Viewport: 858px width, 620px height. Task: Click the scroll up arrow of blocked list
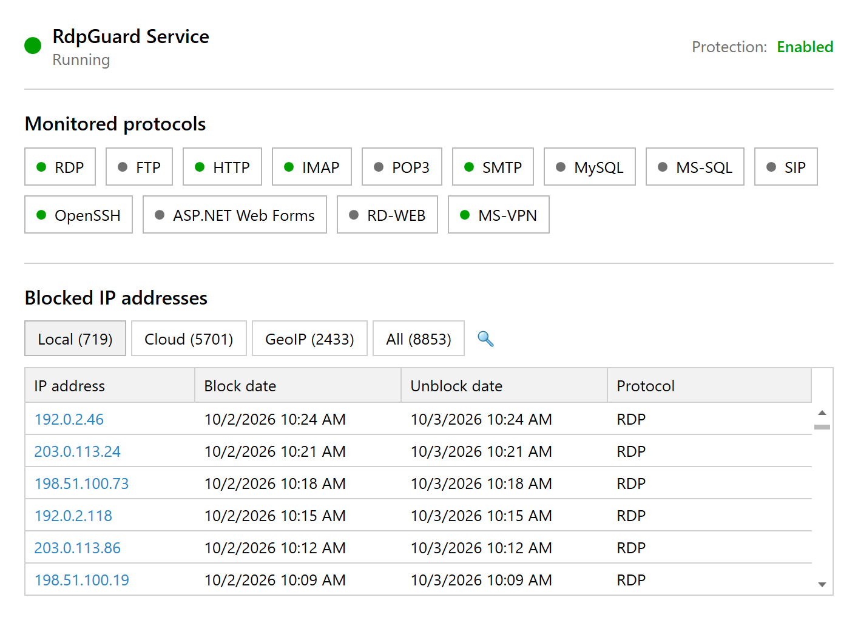tap(822, 413)
